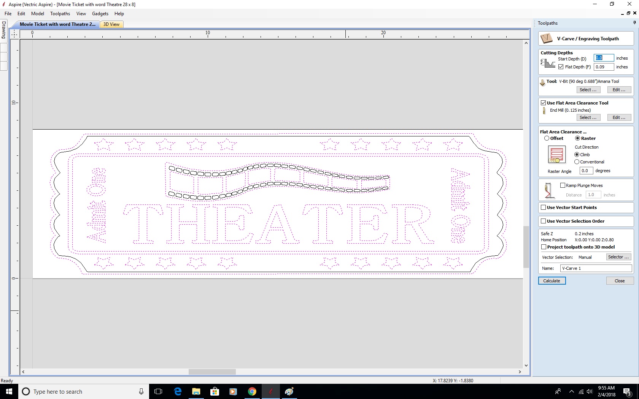Uncheck Use Flat Area Clearance Tool
639x399 pixels.
click(544, 103)
